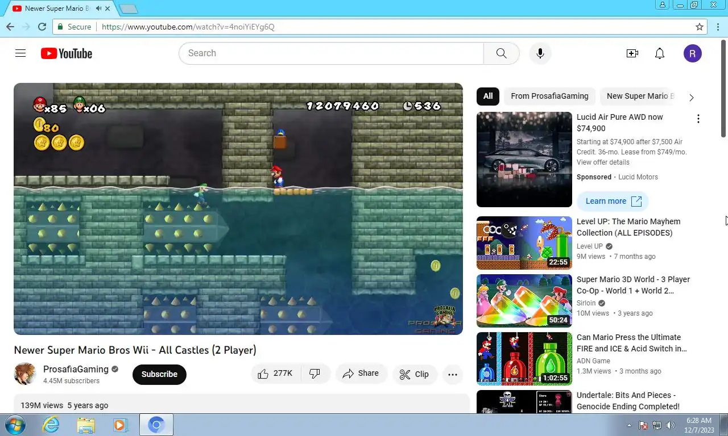Open Undertale: Bits And Pieces title
The image size is (728, 436).
[x=628, y=401]
